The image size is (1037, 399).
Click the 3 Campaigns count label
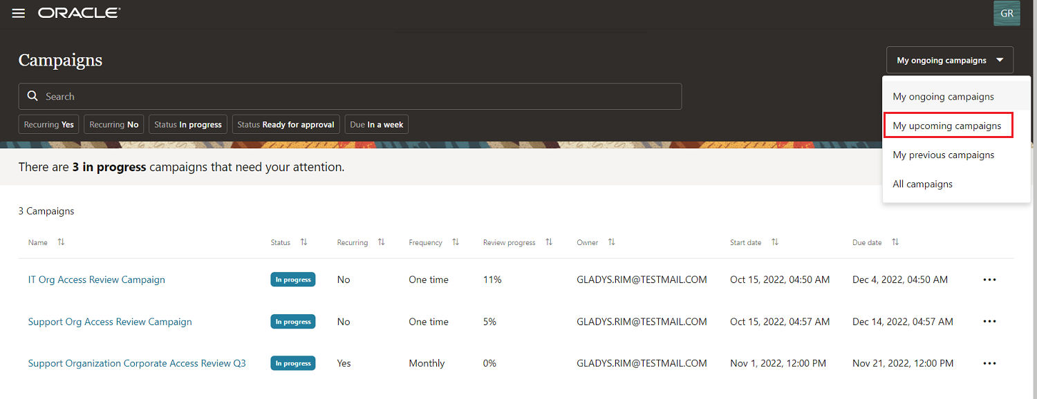pos(46,211)
